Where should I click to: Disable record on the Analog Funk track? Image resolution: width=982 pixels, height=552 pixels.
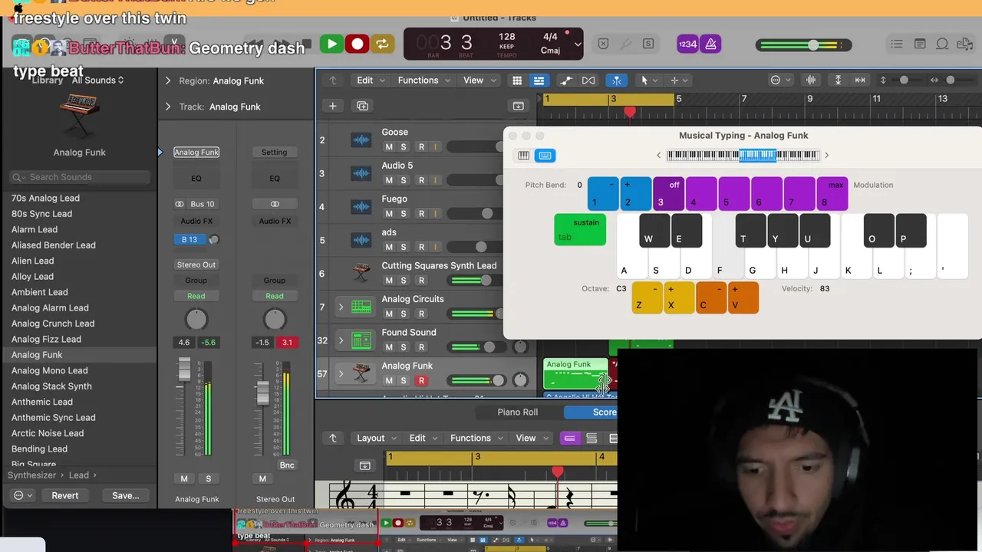(x=420, y=380)
